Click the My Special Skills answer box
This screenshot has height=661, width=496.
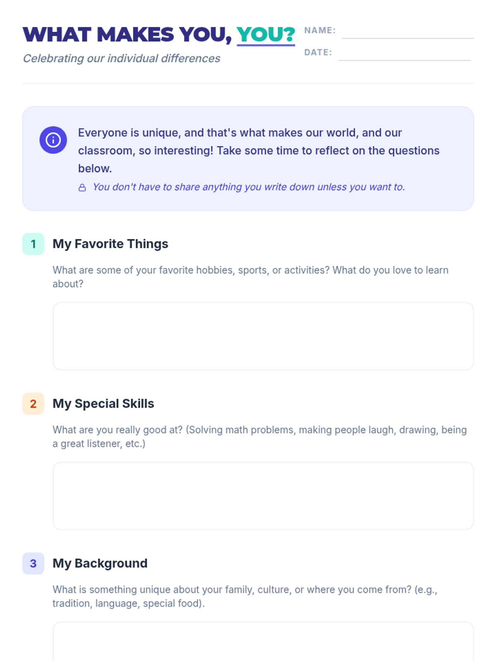263,496
